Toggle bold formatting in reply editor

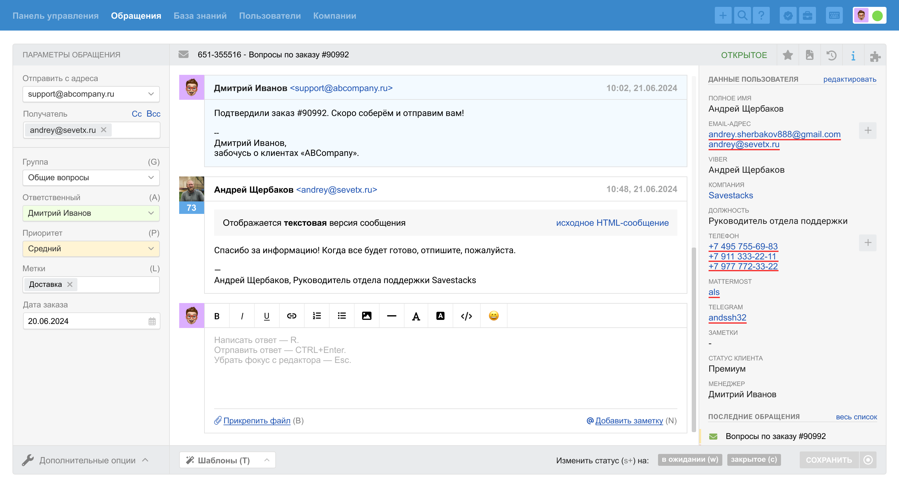[217, 316]
